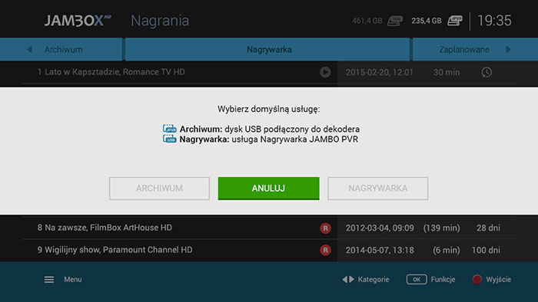The width and height of the screenshot is (538, 302).
Task: Click the Wyjście label in footer
Action: 498,280
